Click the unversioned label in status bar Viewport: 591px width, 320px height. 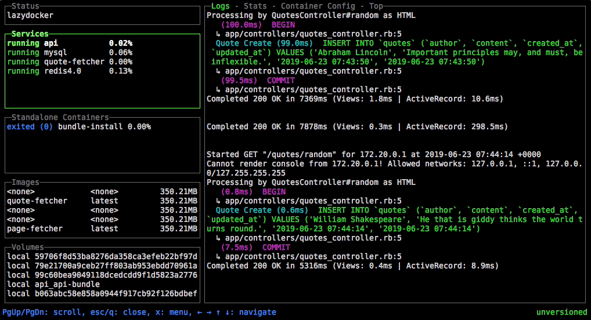point(561,312)
